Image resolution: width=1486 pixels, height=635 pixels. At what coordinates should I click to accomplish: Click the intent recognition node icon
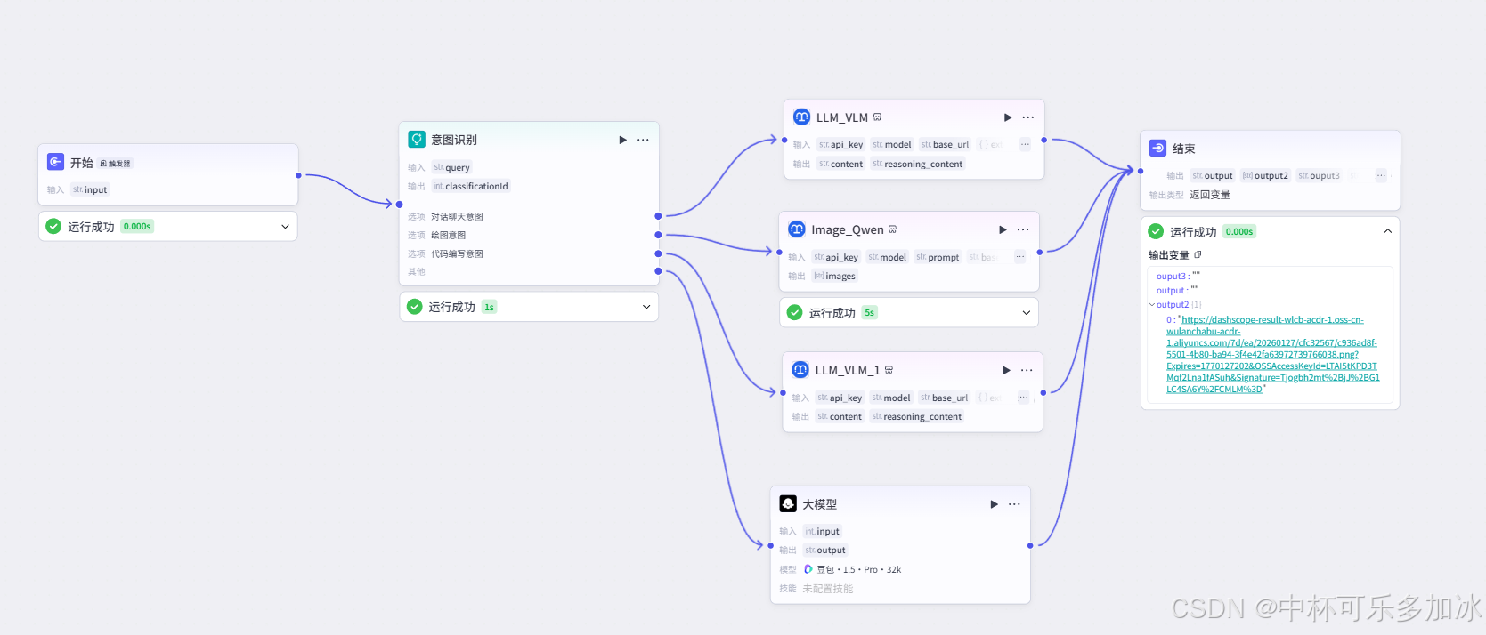click(416, 140)
